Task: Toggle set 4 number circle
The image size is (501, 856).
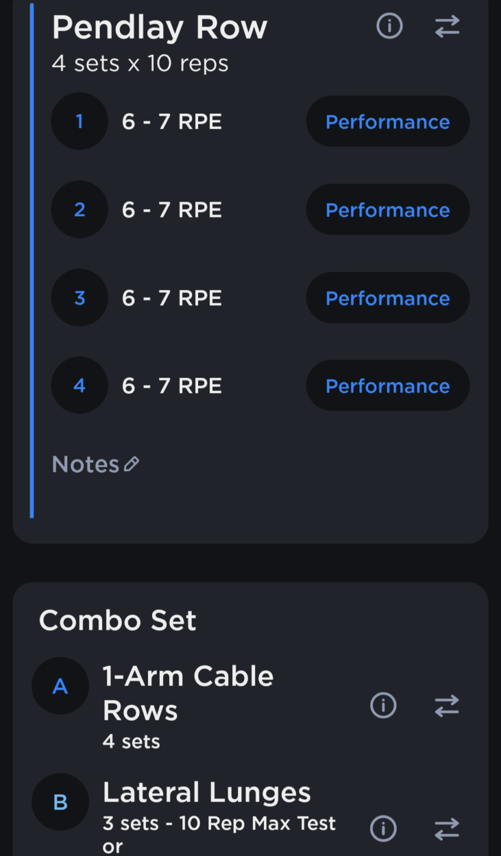Action: (x=80, y=386)
